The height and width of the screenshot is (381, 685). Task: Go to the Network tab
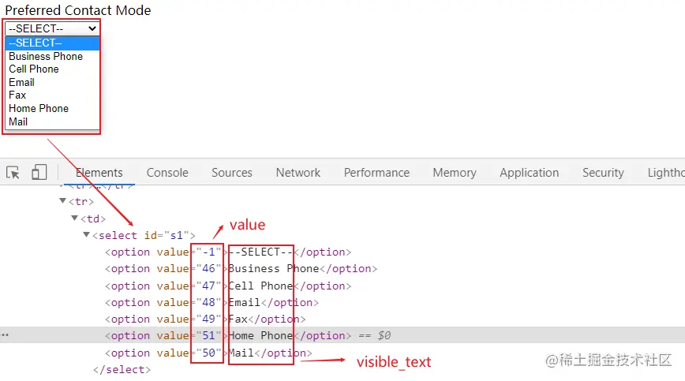click(x=298, y=173)
